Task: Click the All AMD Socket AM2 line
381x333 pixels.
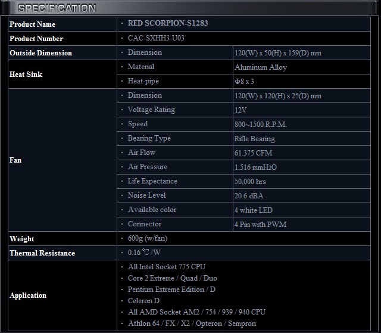Action: click(x=196, y=312)
